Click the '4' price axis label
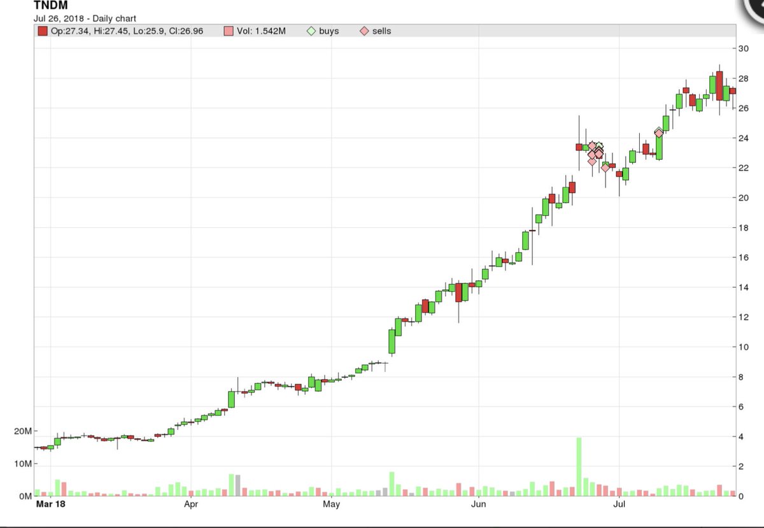Screen dimensions: 764x528 point(741,436)
